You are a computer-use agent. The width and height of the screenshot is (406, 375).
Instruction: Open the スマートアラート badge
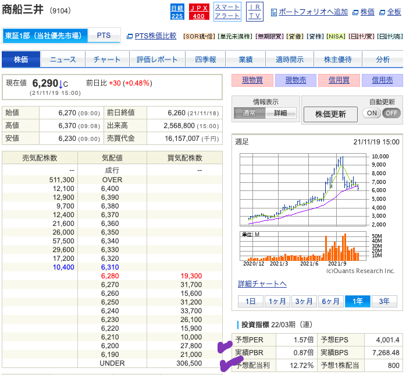pyautogui.click(x=227, y=12)
